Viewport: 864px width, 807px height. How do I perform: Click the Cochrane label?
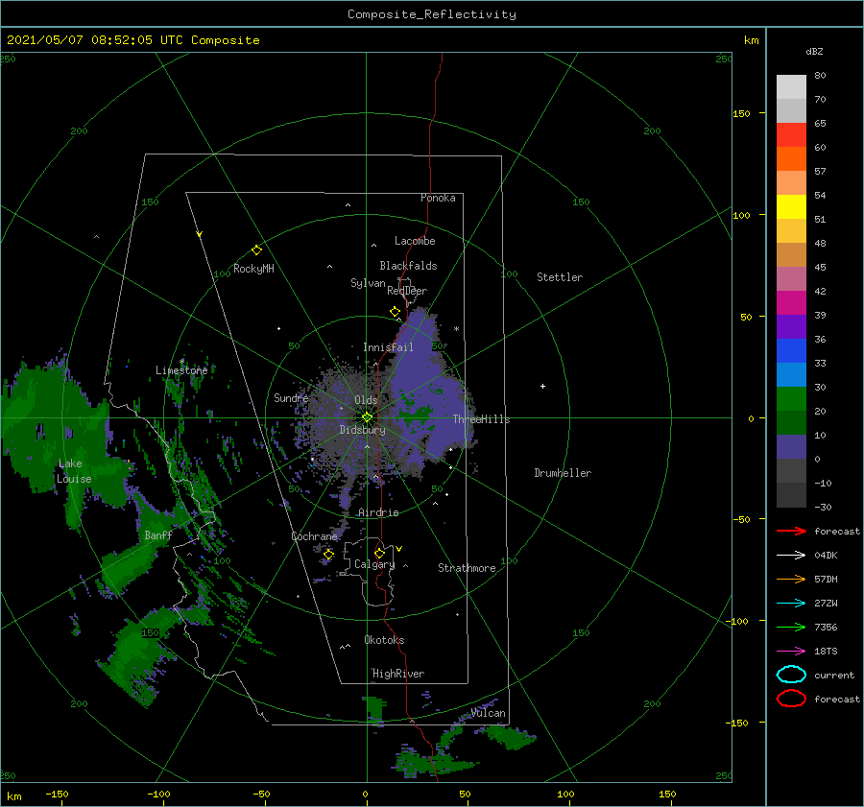pos(314,536)
